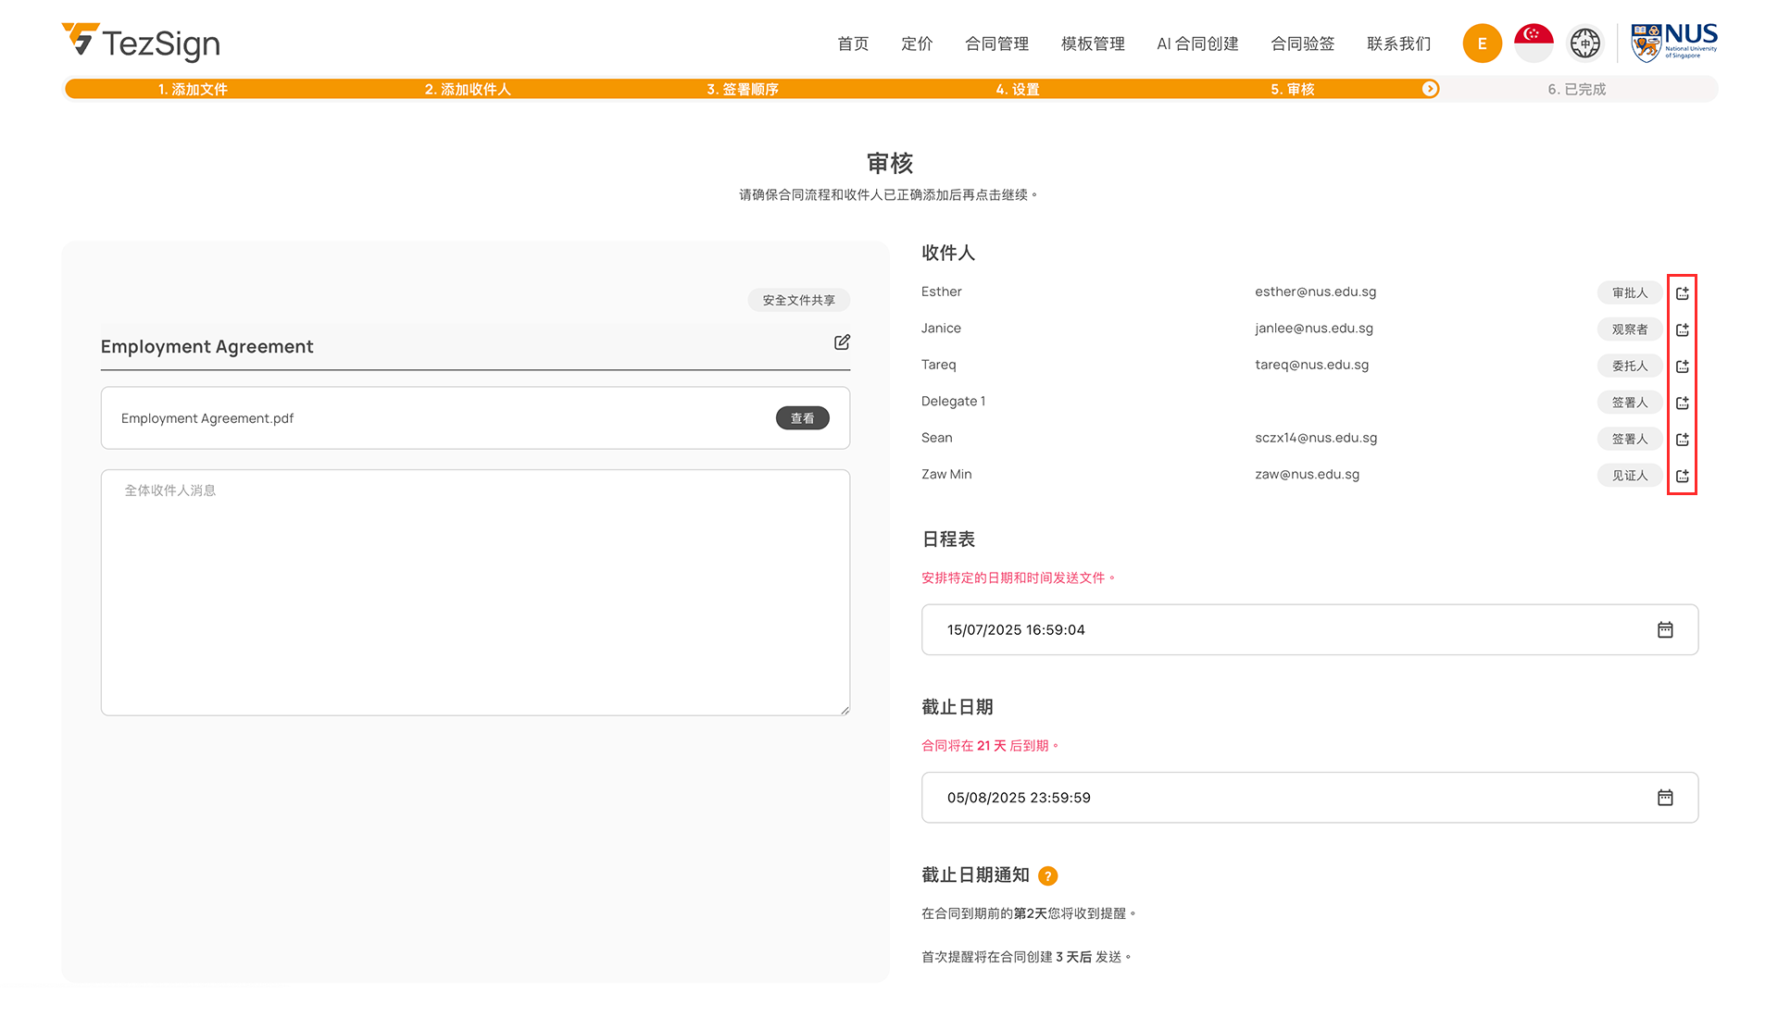The image size is (1778, 1018).
Task: Open the language globe selector
Action: 1584,43
